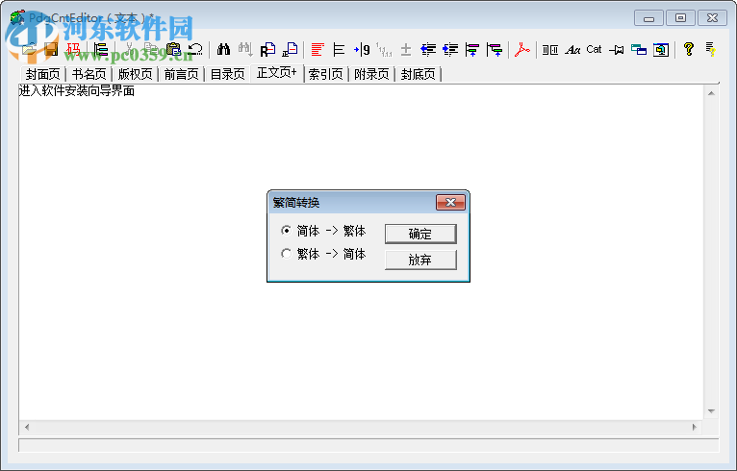This screenshot has height=471, width=737.
Task: Click the binoculars find icon
Action: (224, 49)
